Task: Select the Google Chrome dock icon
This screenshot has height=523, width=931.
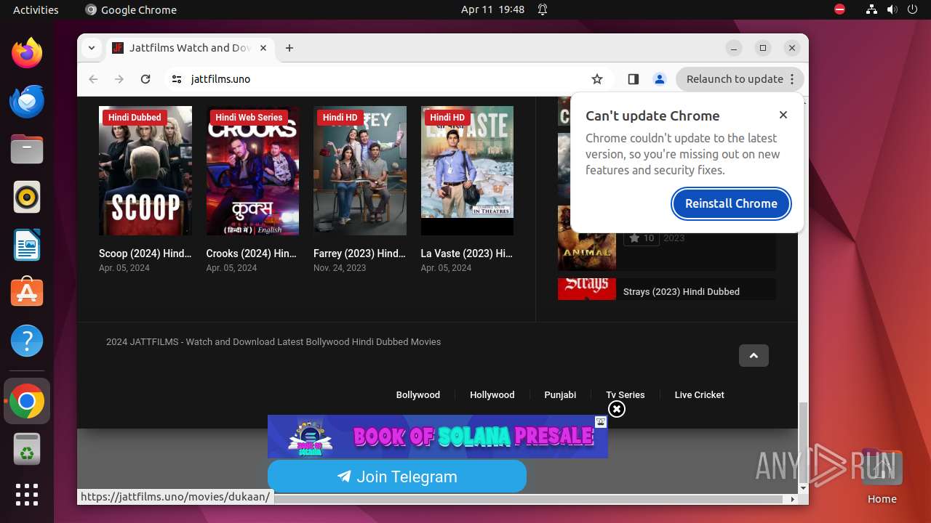Action: pos(27,401)
